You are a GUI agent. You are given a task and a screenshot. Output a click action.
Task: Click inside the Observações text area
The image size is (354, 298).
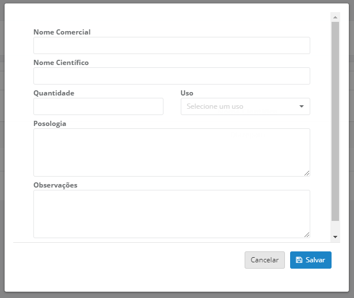pyautogui.click(x=172, y=213)
